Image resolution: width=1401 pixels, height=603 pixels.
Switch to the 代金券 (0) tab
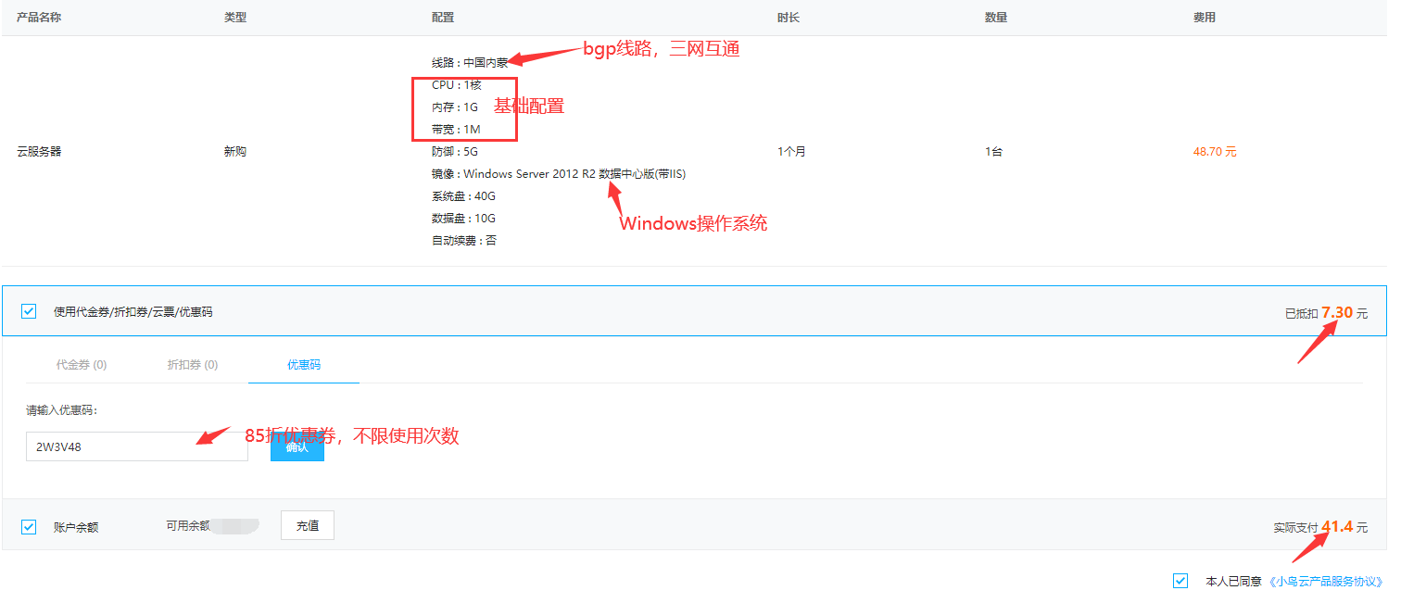(82, 365)
